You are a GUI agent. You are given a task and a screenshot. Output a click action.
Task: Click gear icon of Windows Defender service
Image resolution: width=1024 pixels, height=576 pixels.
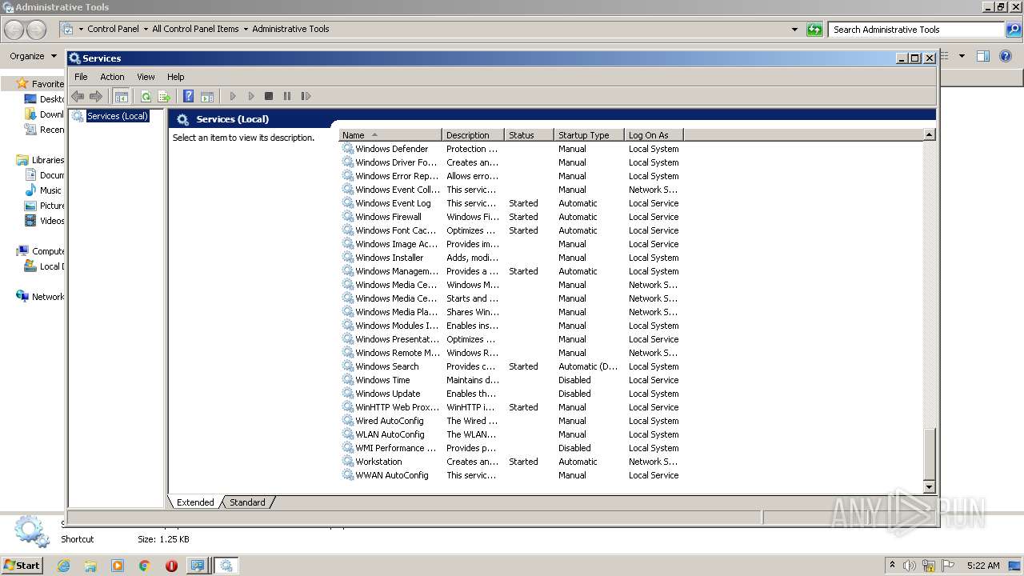pos(348,149)
